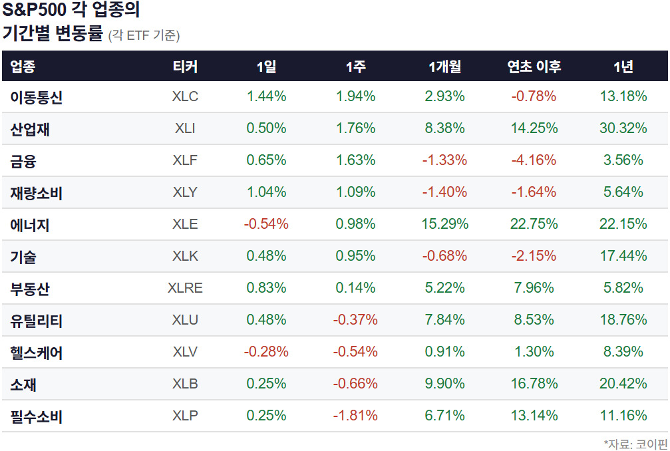Click the 이동통신 sector name
670x451 pixels.
[37, 98]
